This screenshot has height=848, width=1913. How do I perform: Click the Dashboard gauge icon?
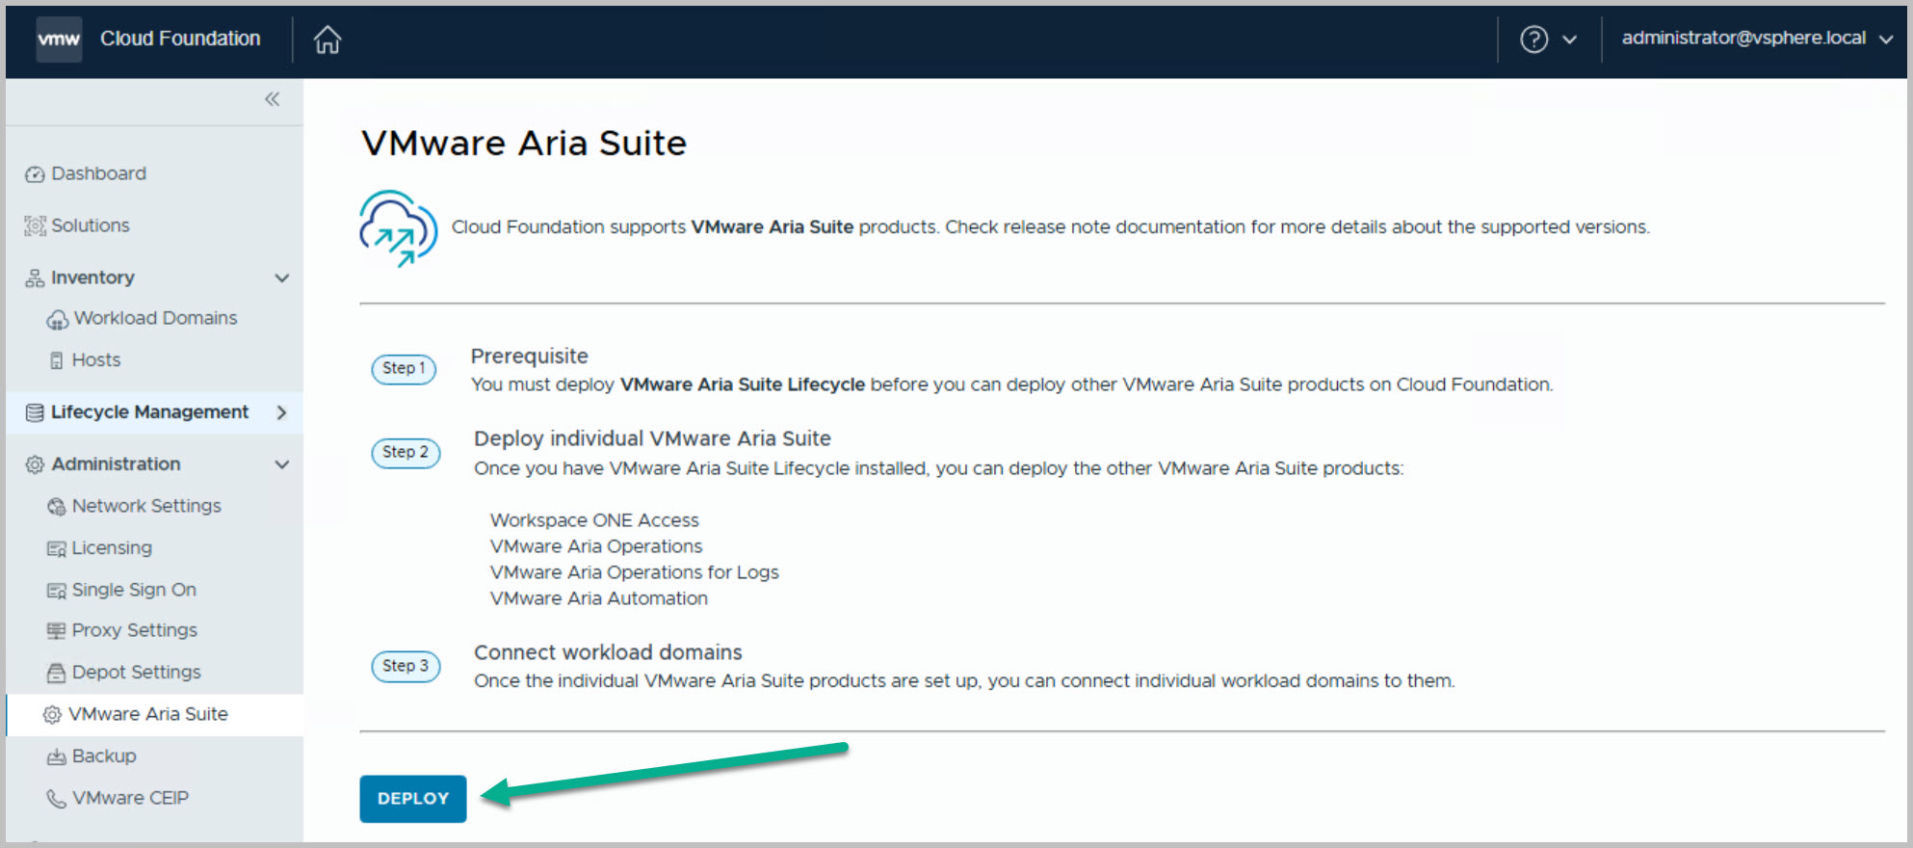[35, 174]
